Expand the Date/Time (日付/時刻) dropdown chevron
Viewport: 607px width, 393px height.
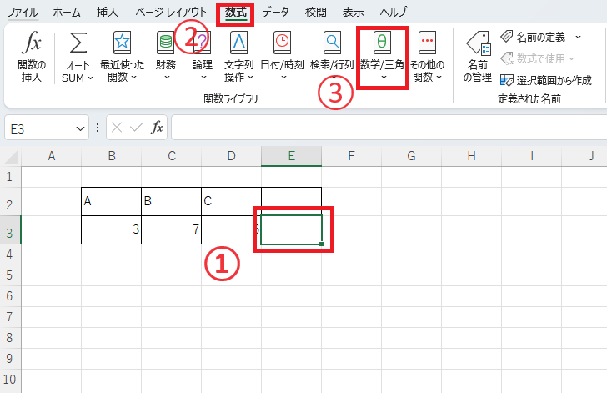pos(283,77)
